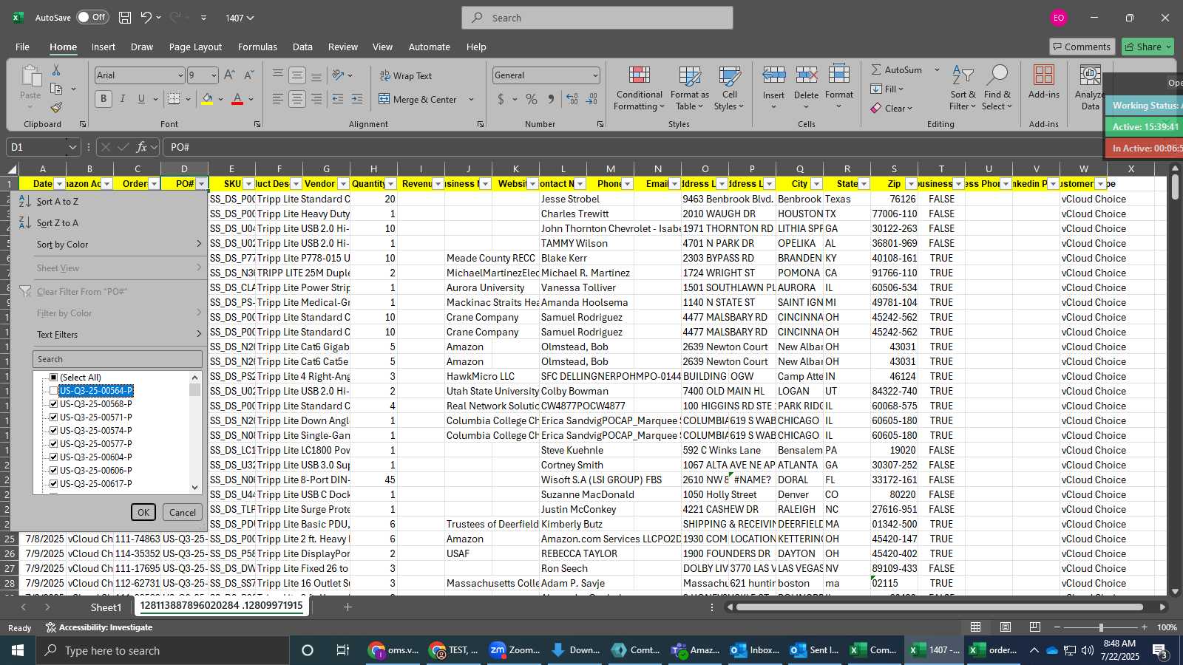1183x665 pixels.
Task: Open the font size dropdown
Action: pyautogui.click(x=214, y=75)
